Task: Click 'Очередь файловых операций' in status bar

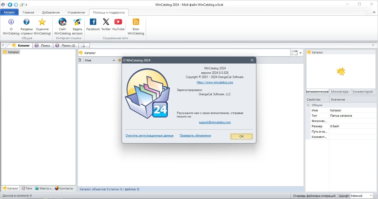Action: [x=314, y=196]
